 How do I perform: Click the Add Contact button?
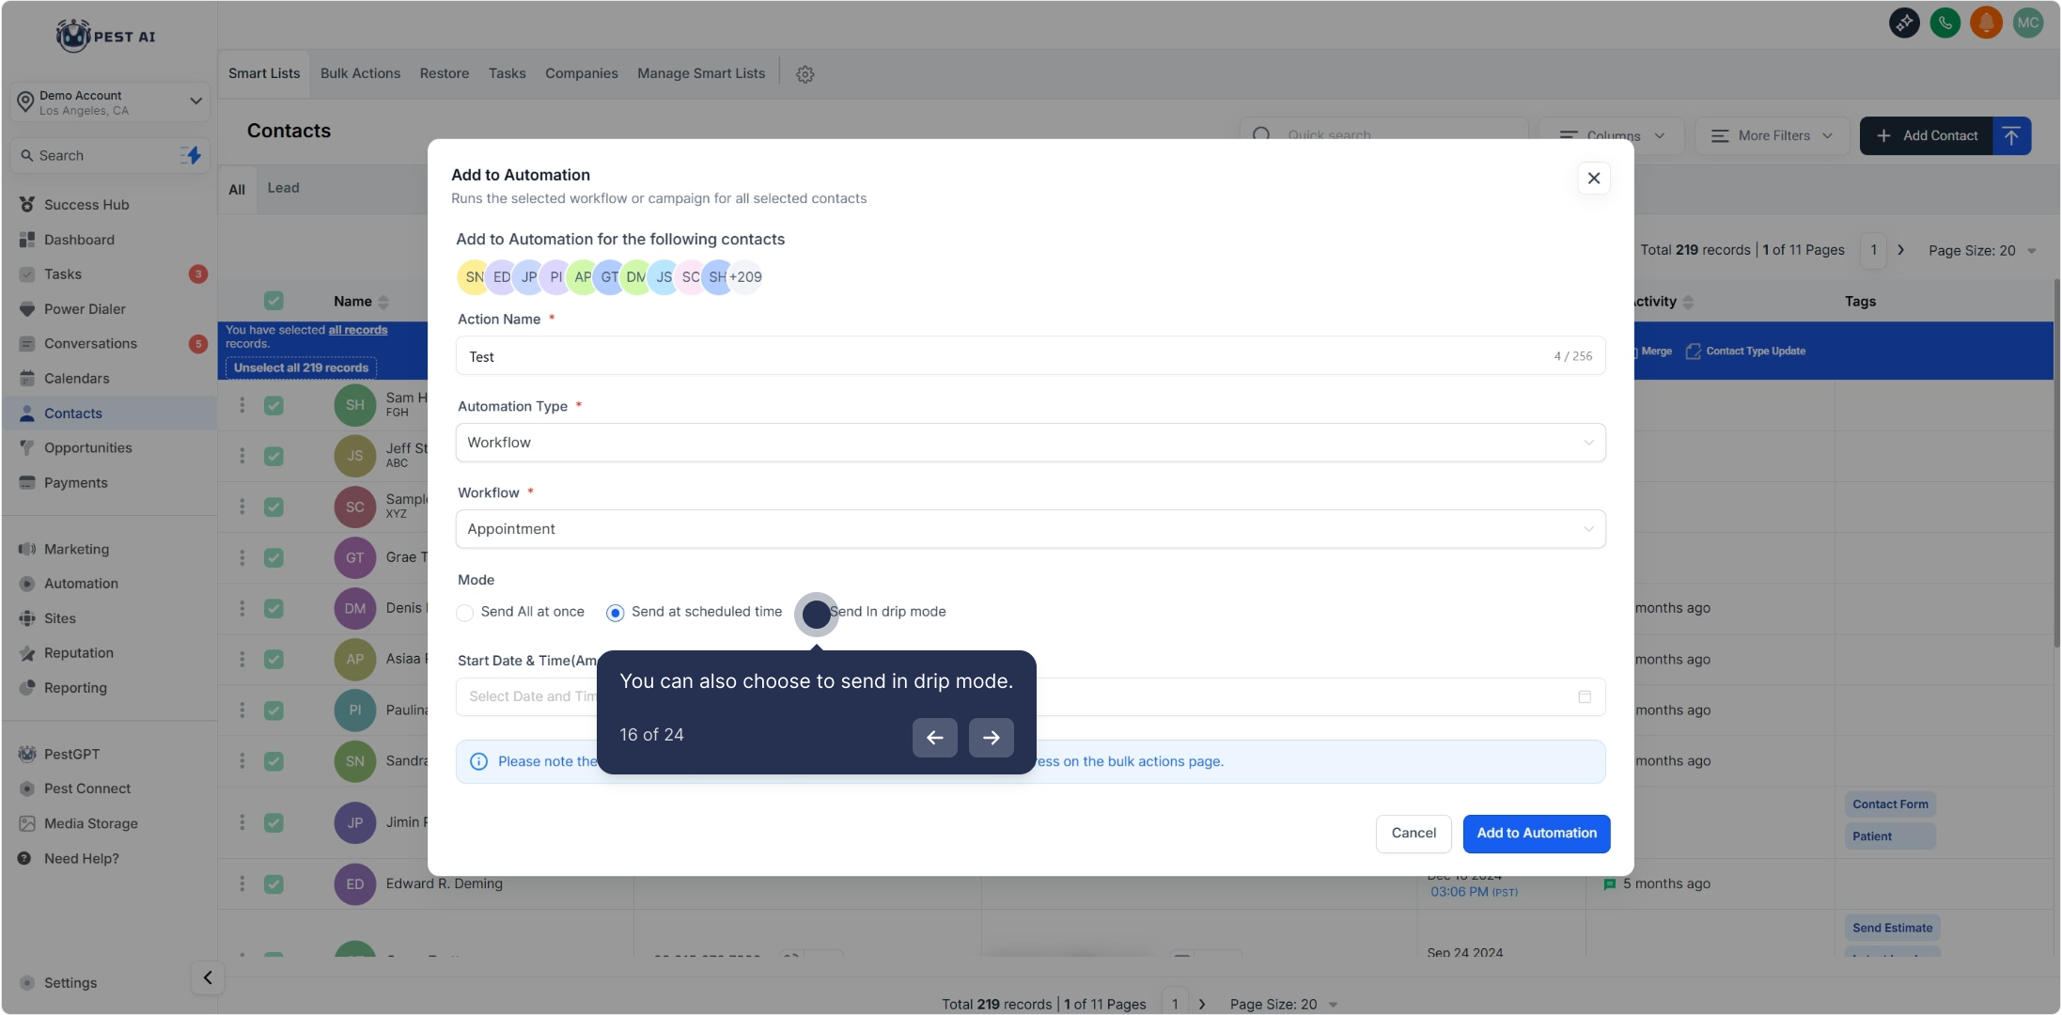pyautogui.click(x=1927, y=136)
